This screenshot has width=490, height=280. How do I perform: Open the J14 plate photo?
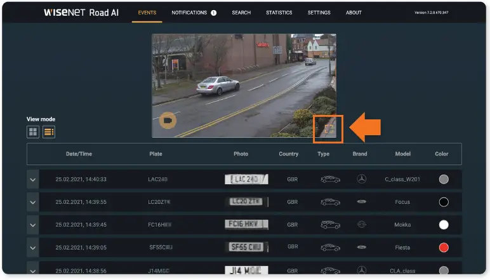click(x=246, y=270)
